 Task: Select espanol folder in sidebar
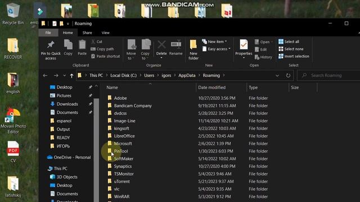tap(64, 121)
